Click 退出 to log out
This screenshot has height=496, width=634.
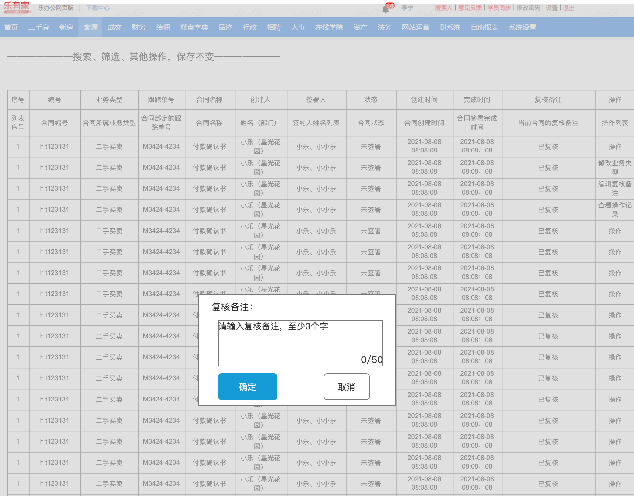pos(568,8)
